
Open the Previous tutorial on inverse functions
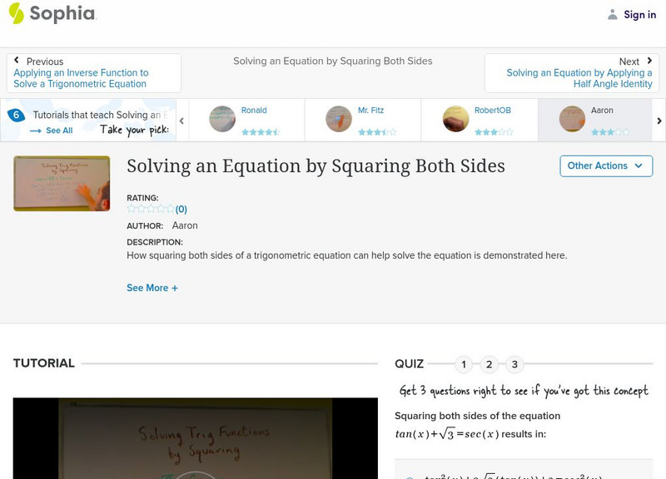[83, 72]
